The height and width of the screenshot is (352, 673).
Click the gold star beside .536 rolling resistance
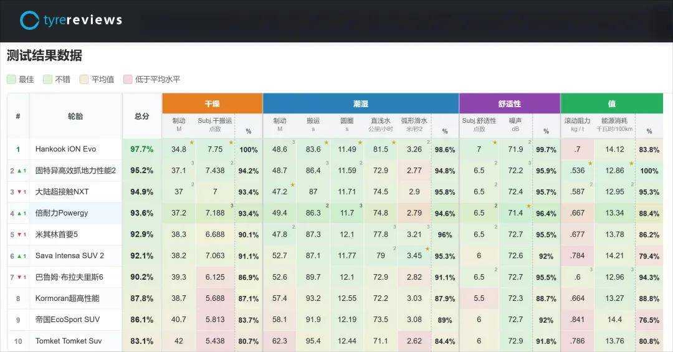click(590, 163)
